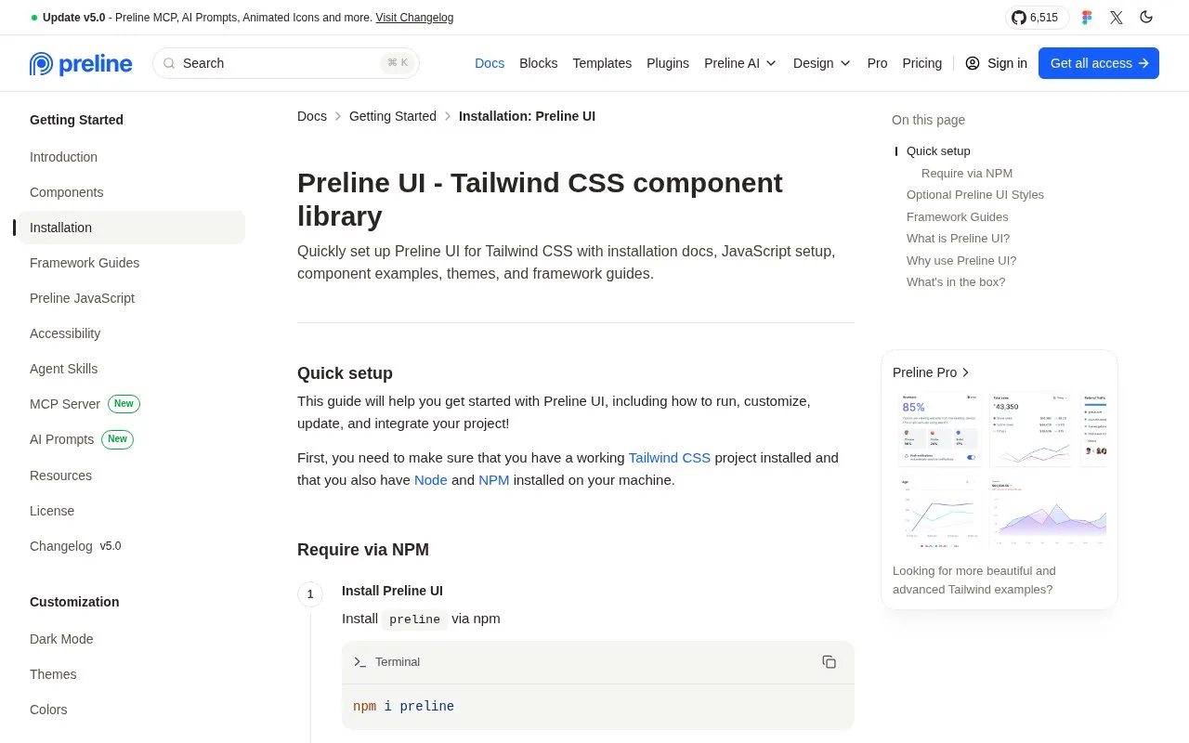The image size is (1189, 743).
Task: Click the Preline logo
Action: click(x=81, y=63)
